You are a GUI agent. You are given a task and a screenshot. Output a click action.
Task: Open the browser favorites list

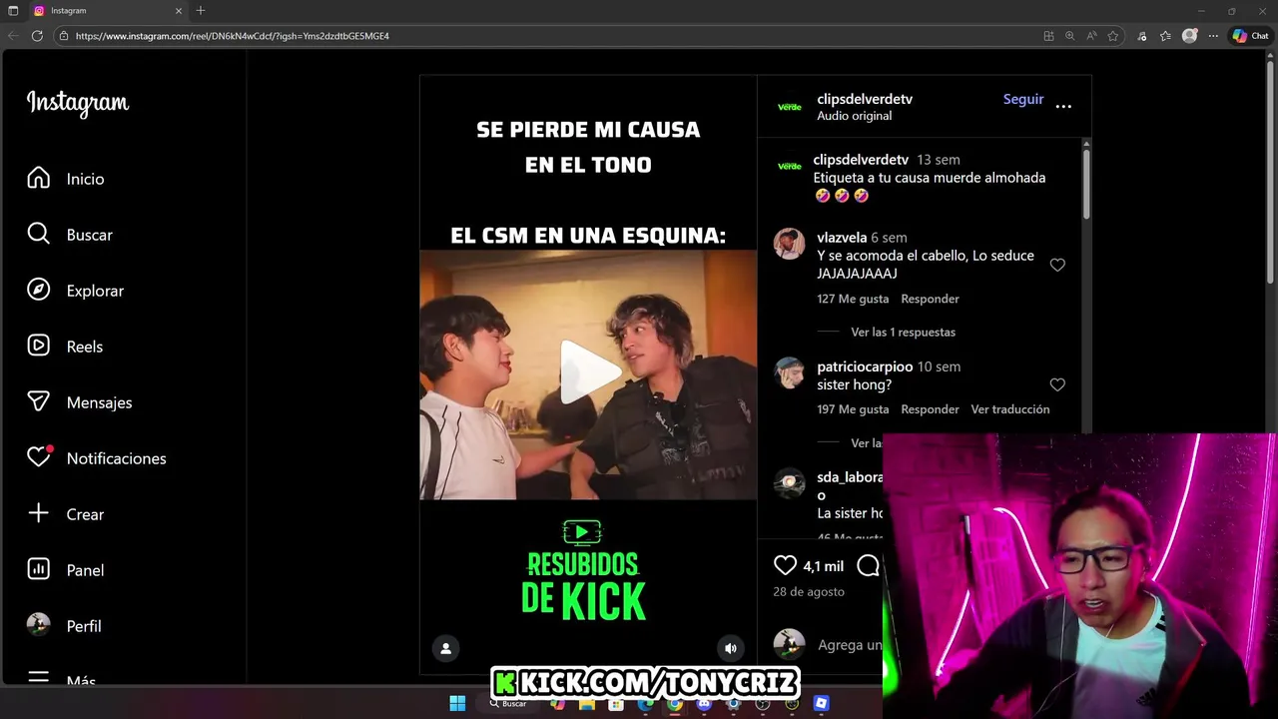click(1165, 36)
